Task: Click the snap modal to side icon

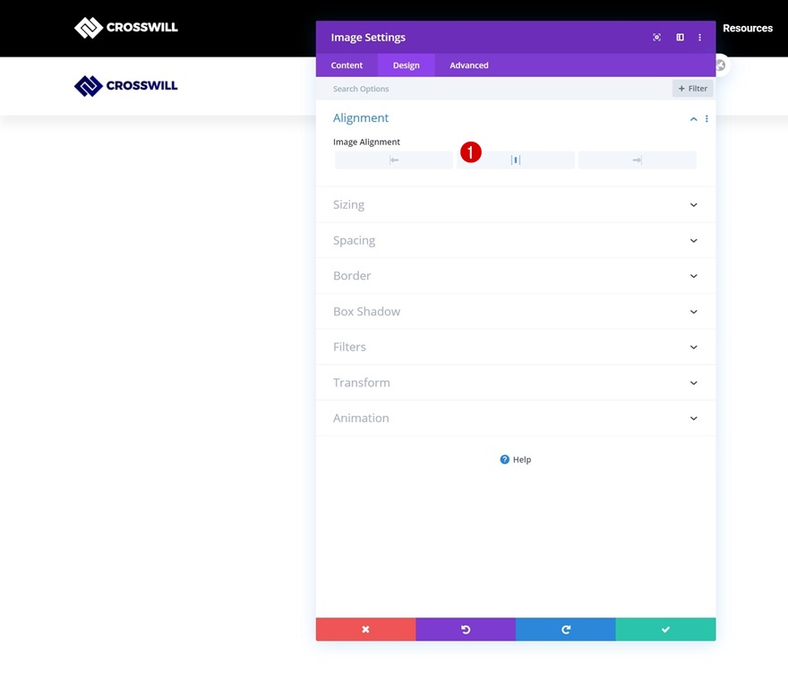Action: (x=680, y=37)
